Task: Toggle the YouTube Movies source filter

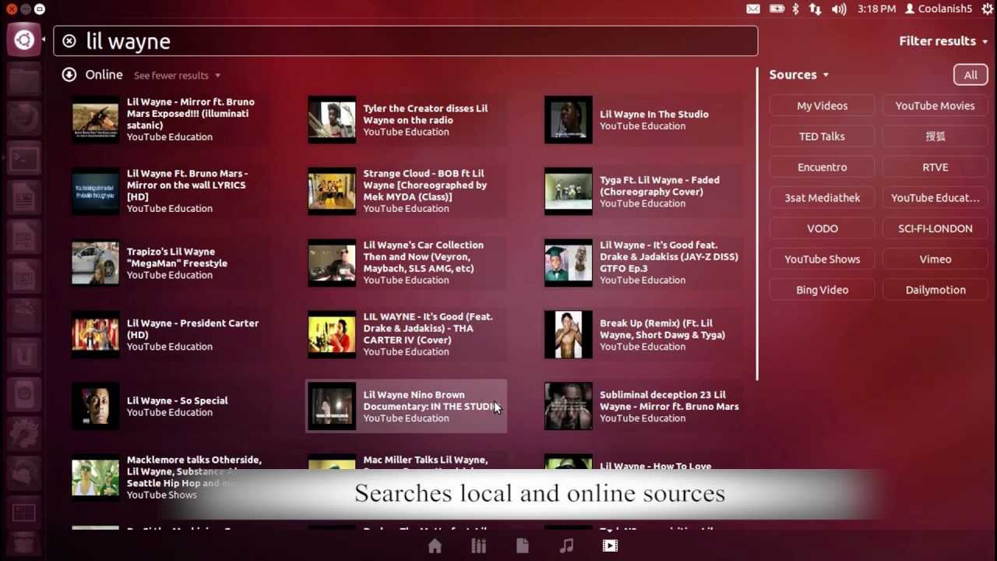Action: 935,106
